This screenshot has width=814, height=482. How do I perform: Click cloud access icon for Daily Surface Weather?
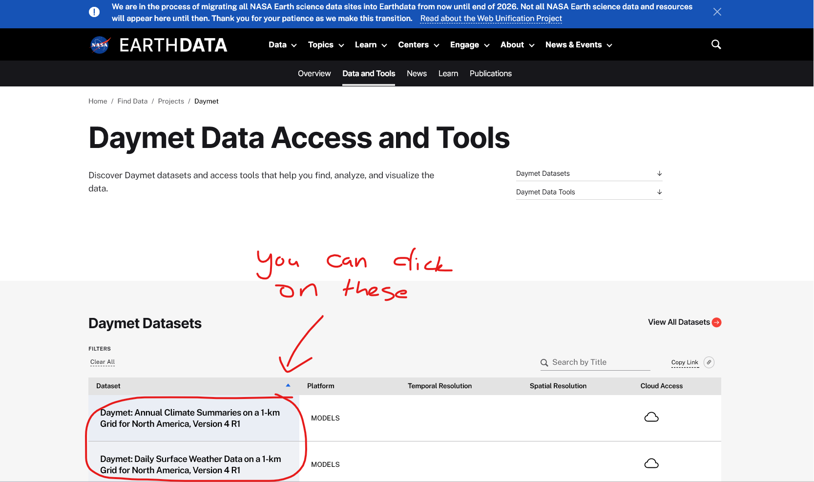[651, 464]
